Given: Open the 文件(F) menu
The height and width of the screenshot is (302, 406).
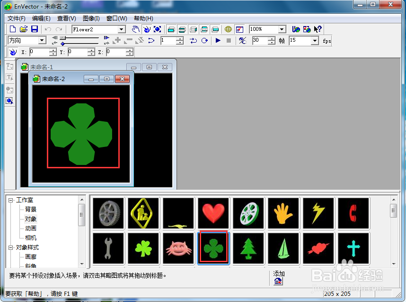Looking at the screenshot, I should click(17, 18).
